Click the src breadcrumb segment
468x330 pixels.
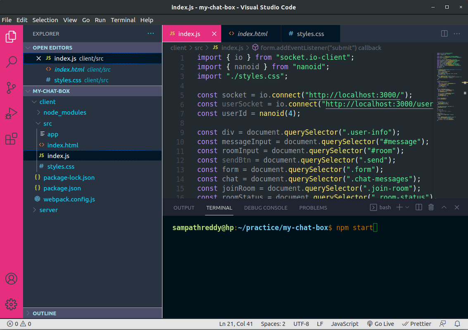(199, 48)
